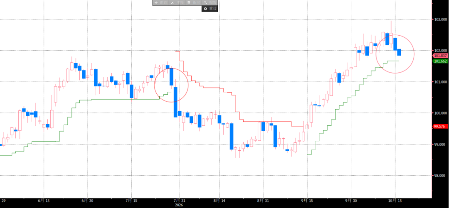Click the 9月 15 date axis label
This screenshot has height=208, width=449.
coord(307,201)
